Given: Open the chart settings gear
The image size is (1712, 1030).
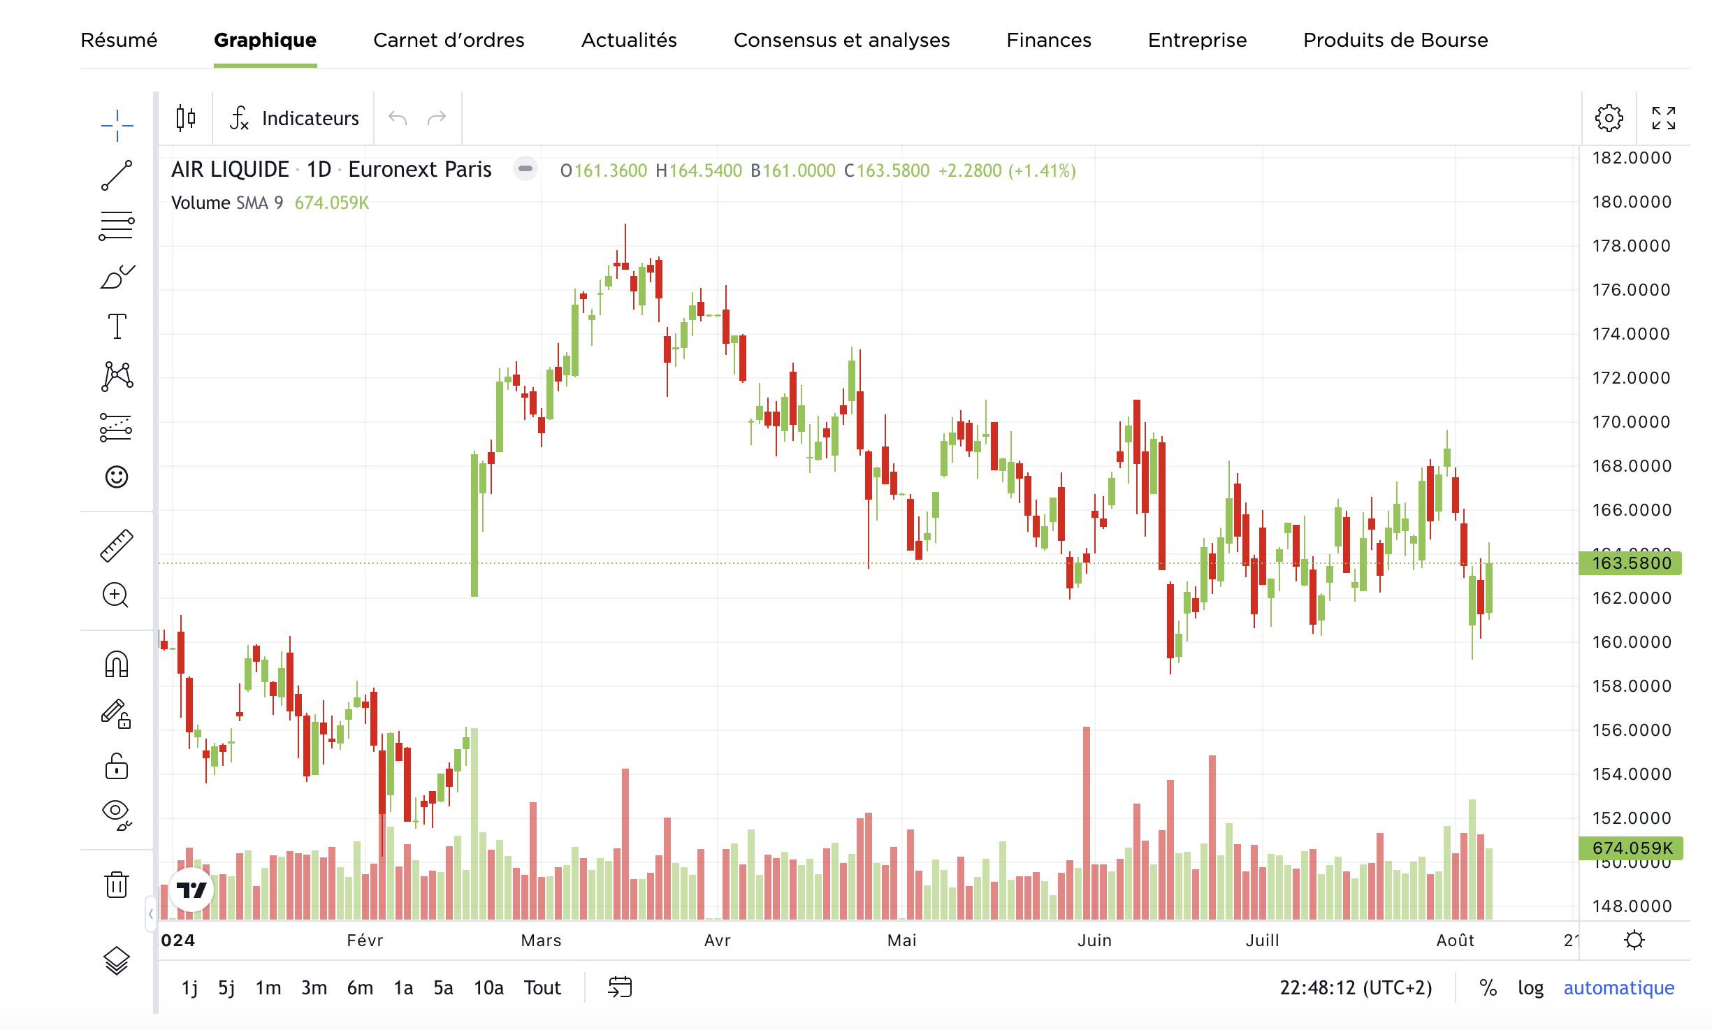Looking at the screenshot, I should (1609, 118).
